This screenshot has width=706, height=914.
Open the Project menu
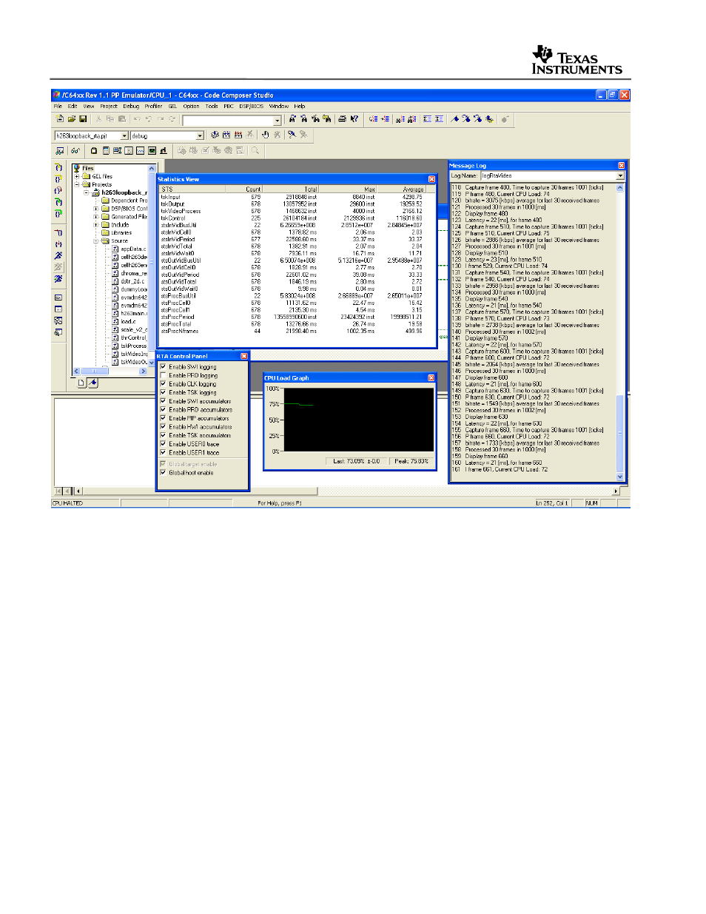pos(109,106)
